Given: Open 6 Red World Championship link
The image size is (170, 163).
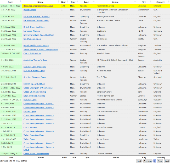Looking at the screenshot, I should [36, 46].
